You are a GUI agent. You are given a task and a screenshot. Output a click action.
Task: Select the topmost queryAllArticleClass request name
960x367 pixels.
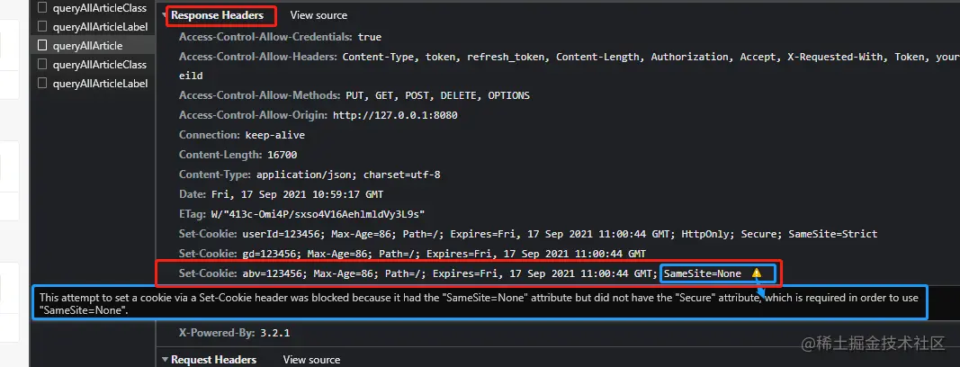[100, 8]
